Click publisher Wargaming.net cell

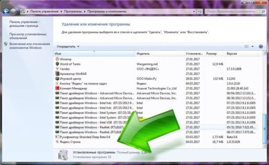pyautogui.click(x=147, y=64)
